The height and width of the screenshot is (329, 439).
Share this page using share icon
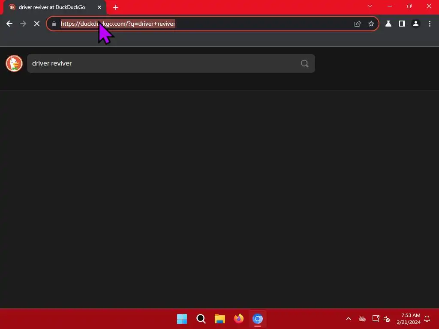click(357, 24)
